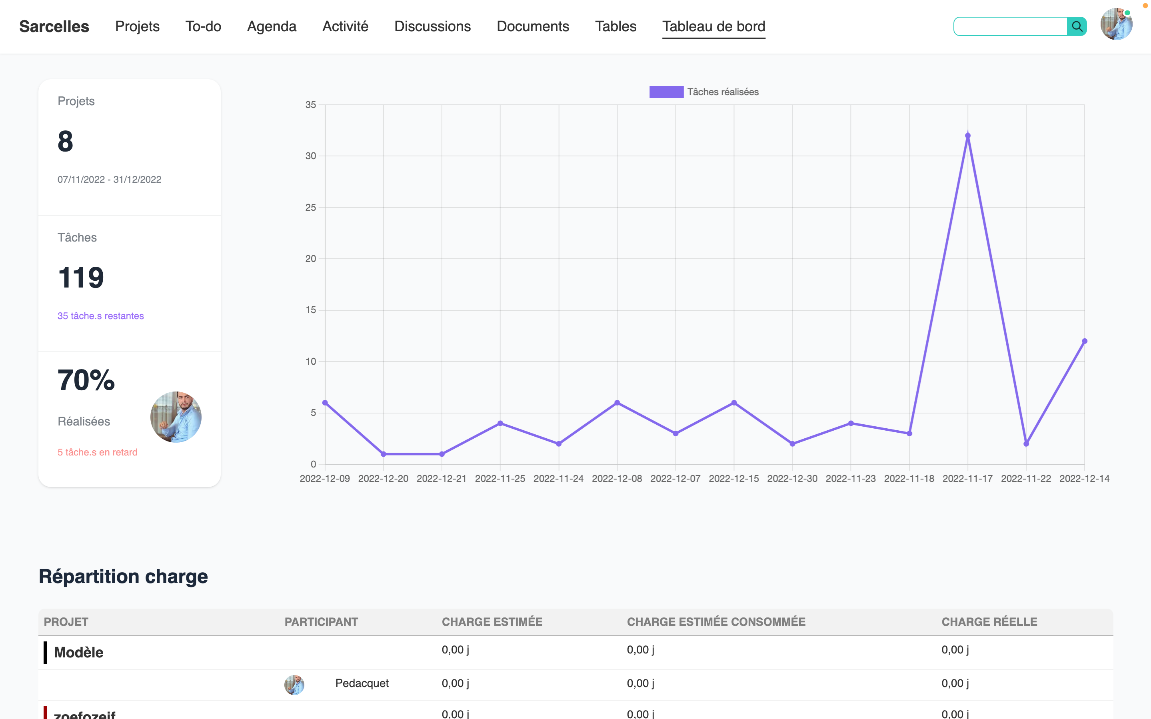Open the Modèle project row

point(78,652)
